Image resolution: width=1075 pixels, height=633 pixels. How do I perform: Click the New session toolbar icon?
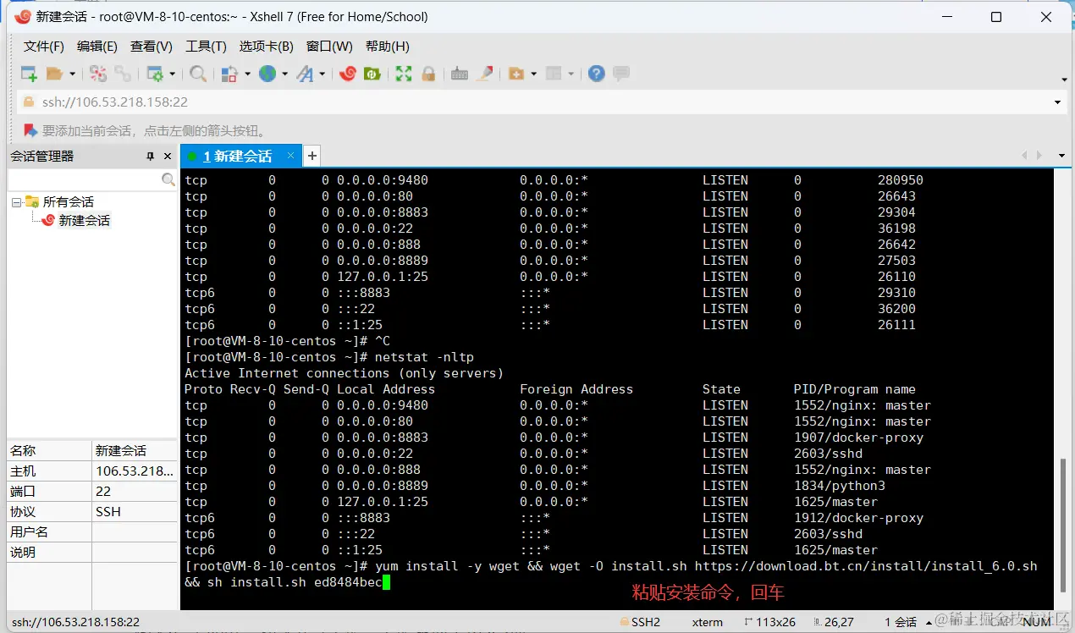pyautogui.click(x=29, y=74)
